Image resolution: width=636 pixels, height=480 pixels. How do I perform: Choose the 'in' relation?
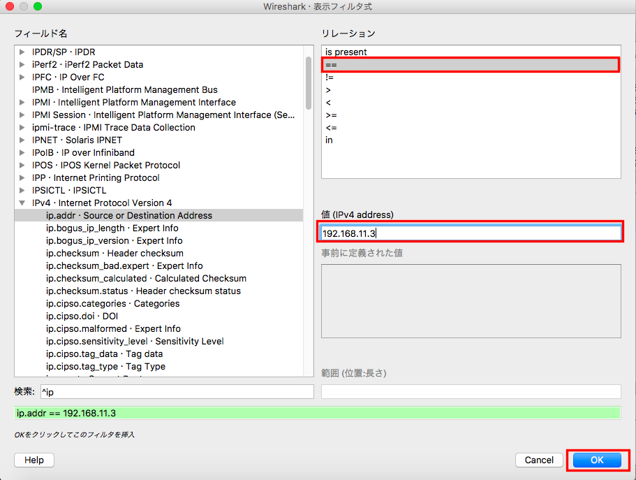click(471, 140)
